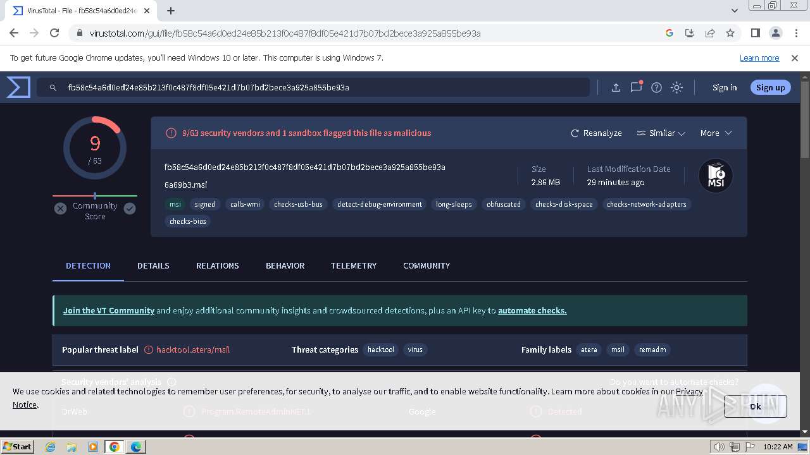The width and height of the screenshot is (810, 455).
Task: Open Windows Explorer folder from taskbar
Action: point(72,447)
